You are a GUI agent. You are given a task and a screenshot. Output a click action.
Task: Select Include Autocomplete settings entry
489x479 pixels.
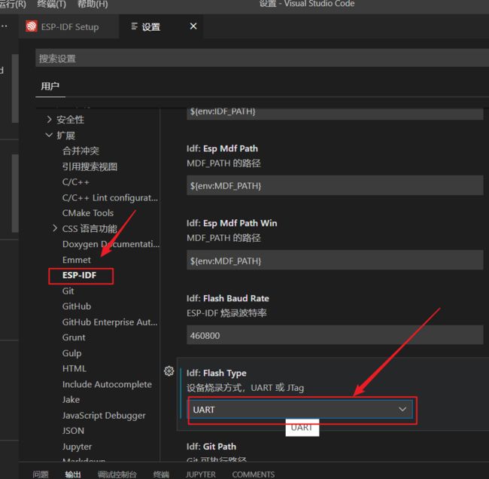click(x=107, y=384)
